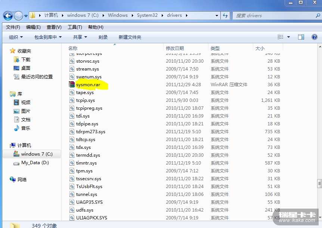Open the 帮助(H) menu
The image size is (322, 228).
point(96,27)
